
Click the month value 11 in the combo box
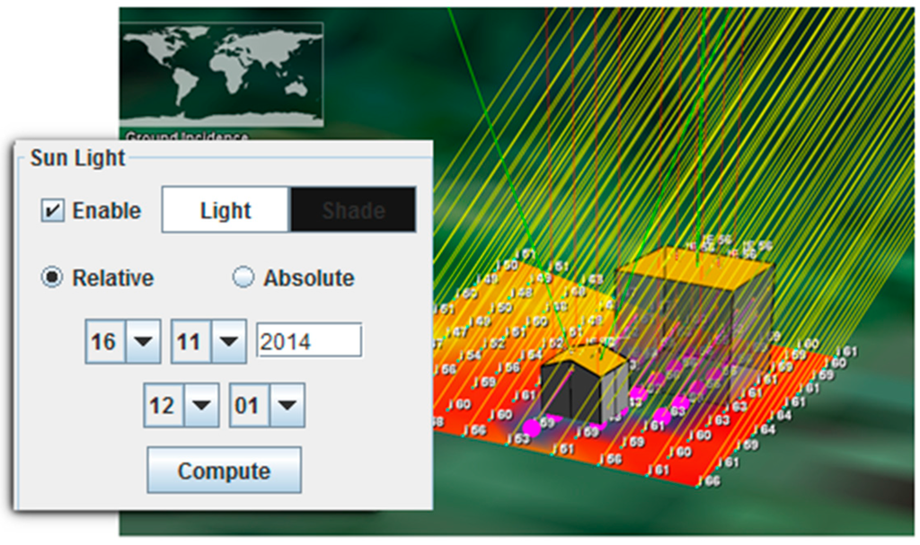(x=190, y=342)
